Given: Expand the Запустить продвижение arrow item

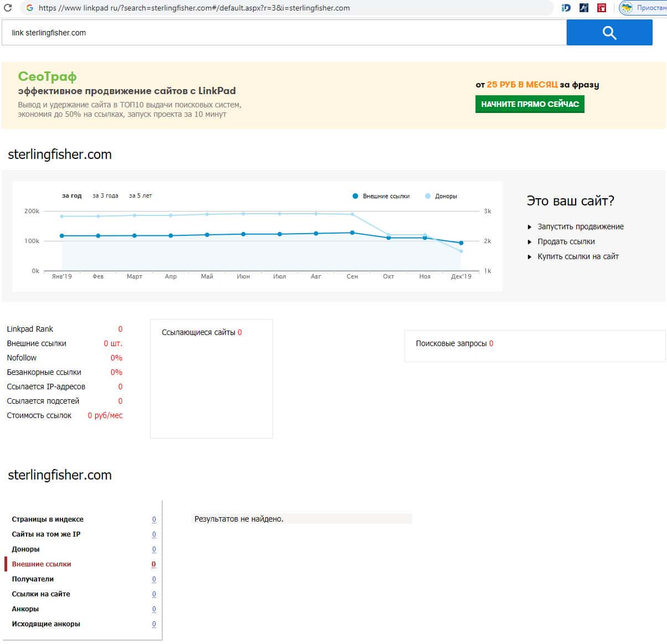Looking at the screenshot, I should point(580,226).
